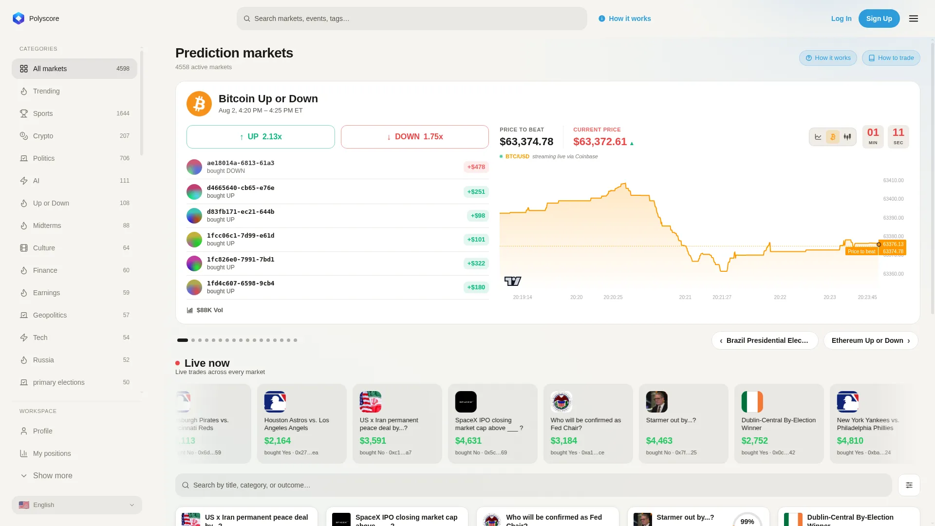Click the last carousel pagination dot
This screenshot has width=935, height=526.
(295, 340)
